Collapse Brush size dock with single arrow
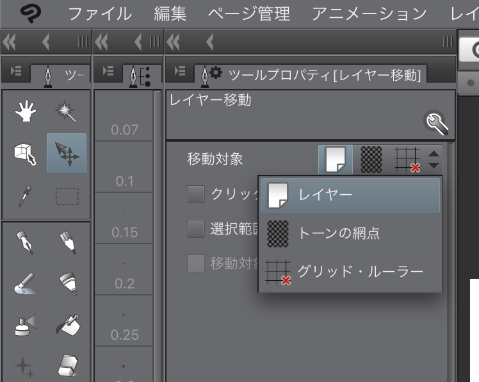479x382 pixels. (138, 42)
